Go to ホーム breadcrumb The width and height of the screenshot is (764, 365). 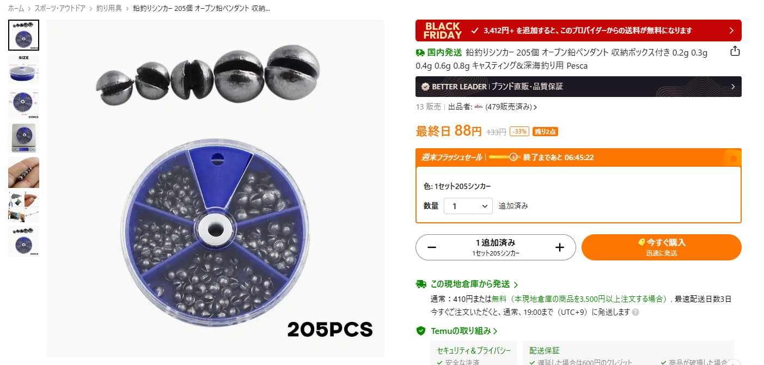click(x=16, y=8)
